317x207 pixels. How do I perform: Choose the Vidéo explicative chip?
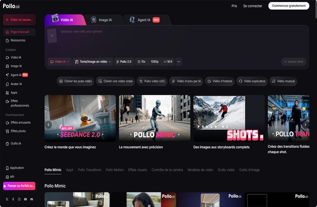pyautogui.click(x=252, y=81)
